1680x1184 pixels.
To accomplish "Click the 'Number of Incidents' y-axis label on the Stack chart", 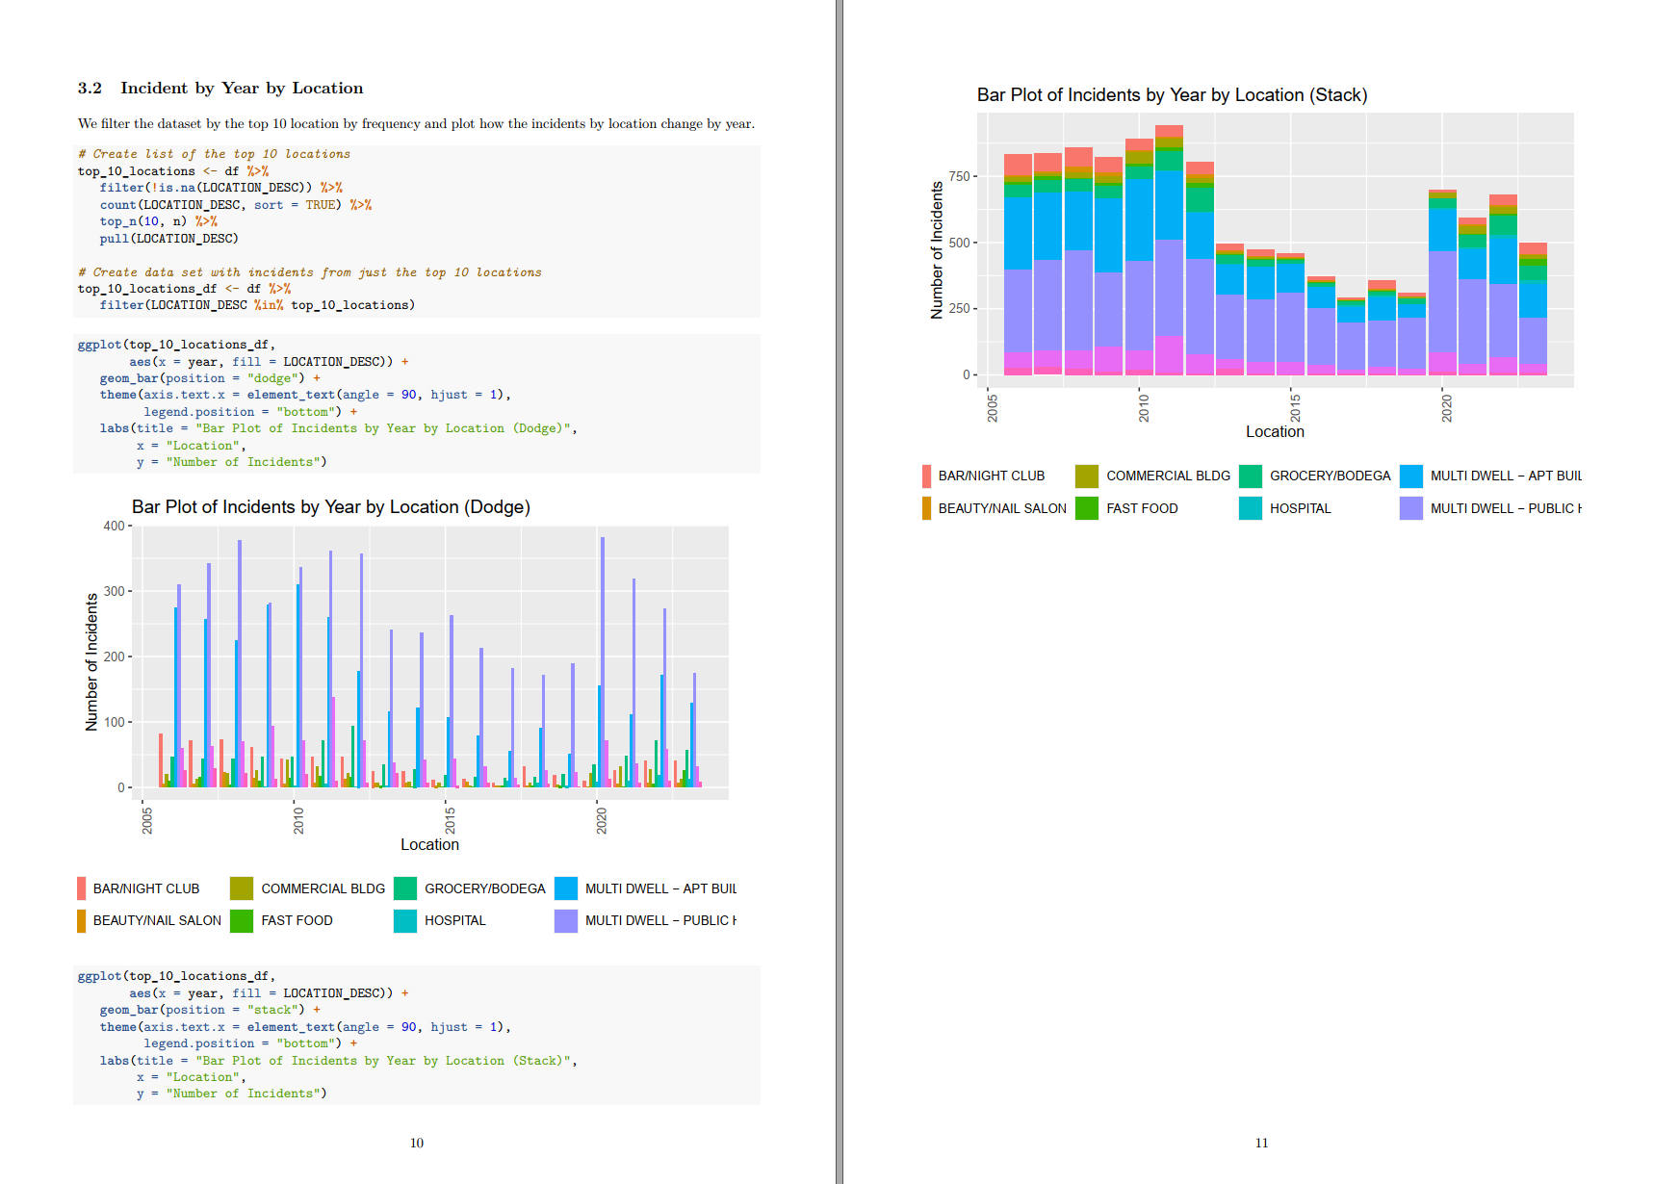I will tap(937, 250).
